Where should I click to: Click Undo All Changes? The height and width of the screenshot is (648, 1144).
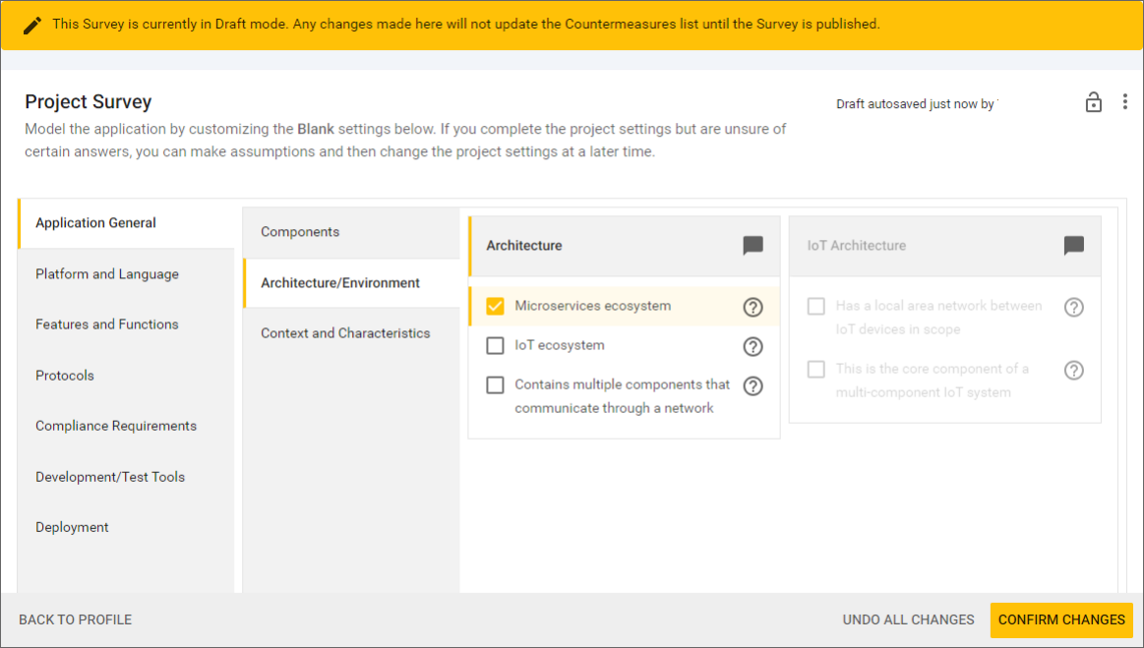point(908,619)
